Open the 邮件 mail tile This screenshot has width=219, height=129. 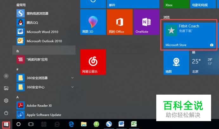[x=133, y=4]
